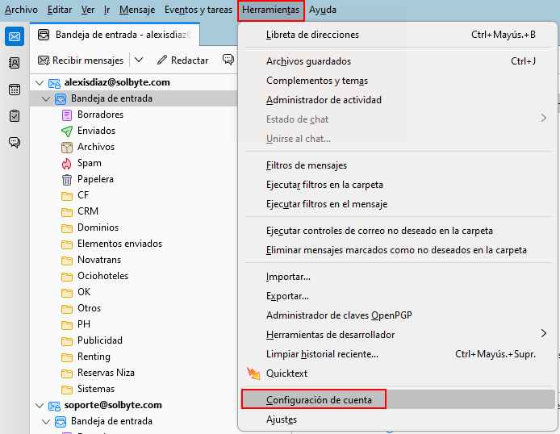560x434 pixels.
Task: Click the alexisdiaz@solbyte.com account icon
Action: [54, 83]
